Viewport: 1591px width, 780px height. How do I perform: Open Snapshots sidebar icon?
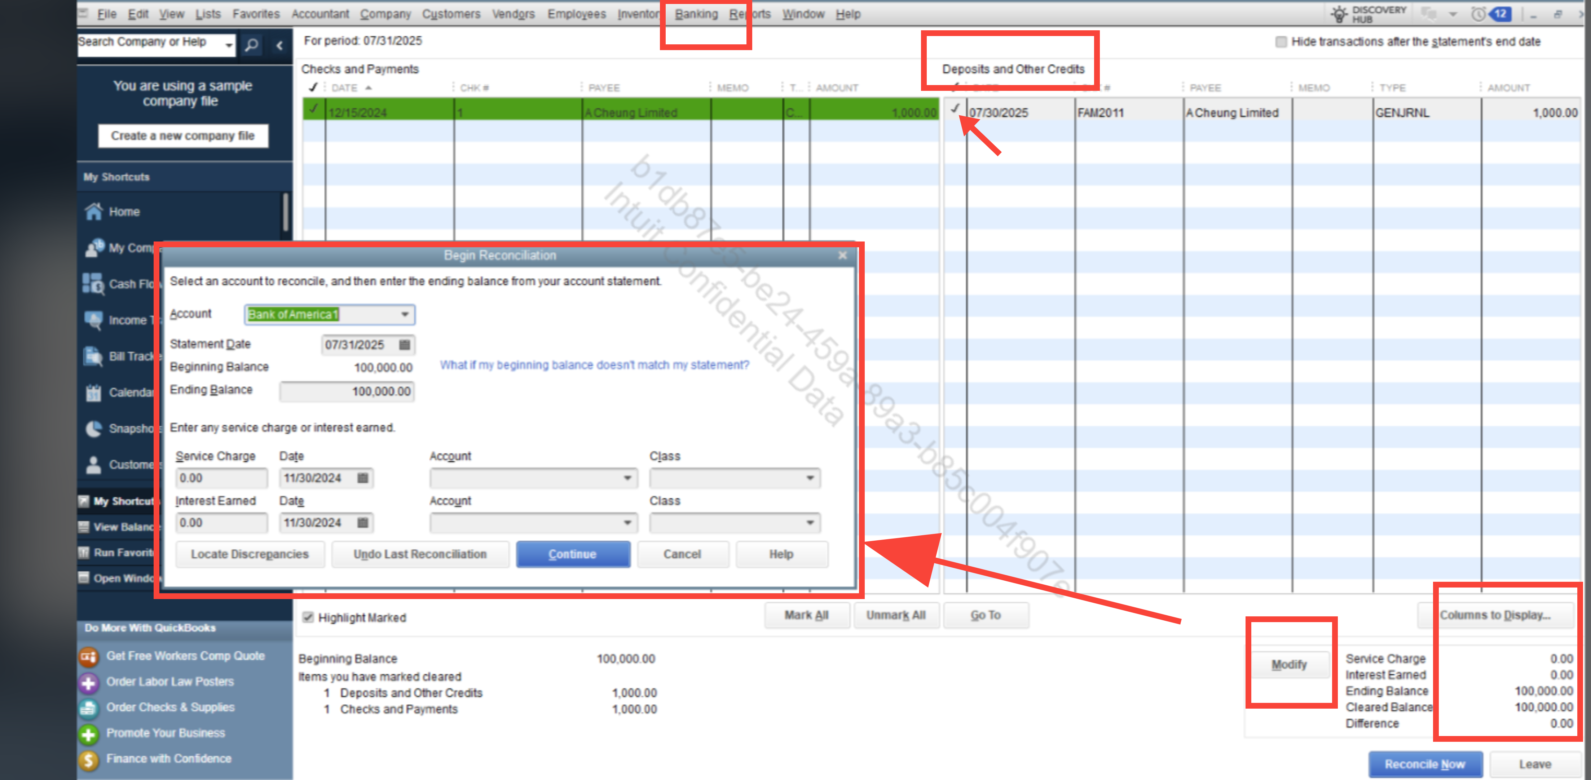pos(94,428)
